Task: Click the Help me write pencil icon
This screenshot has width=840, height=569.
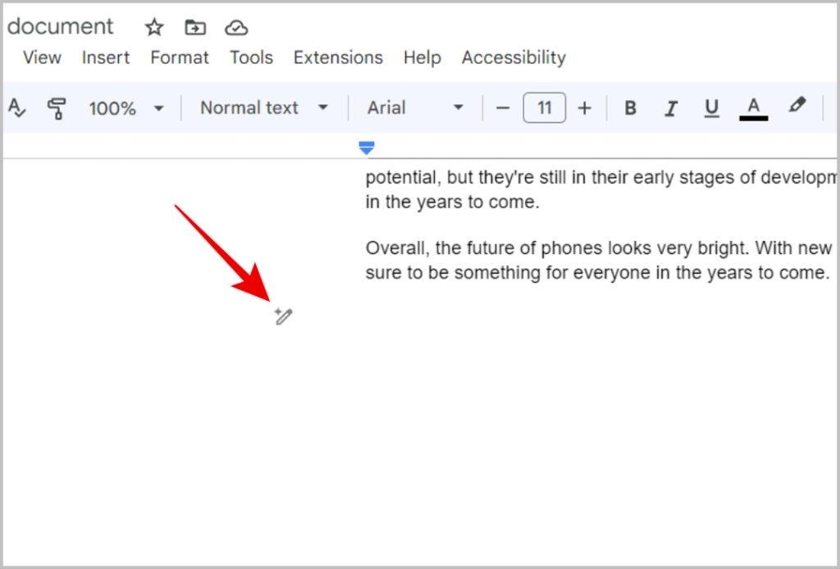Action: (x=283, y=316)
